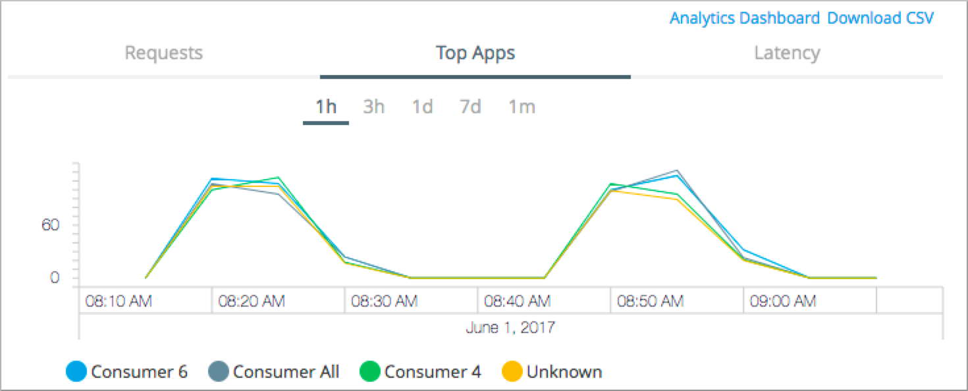Switch to the Requests tab
Screen dimensions: 968x391
coord(163,53)
